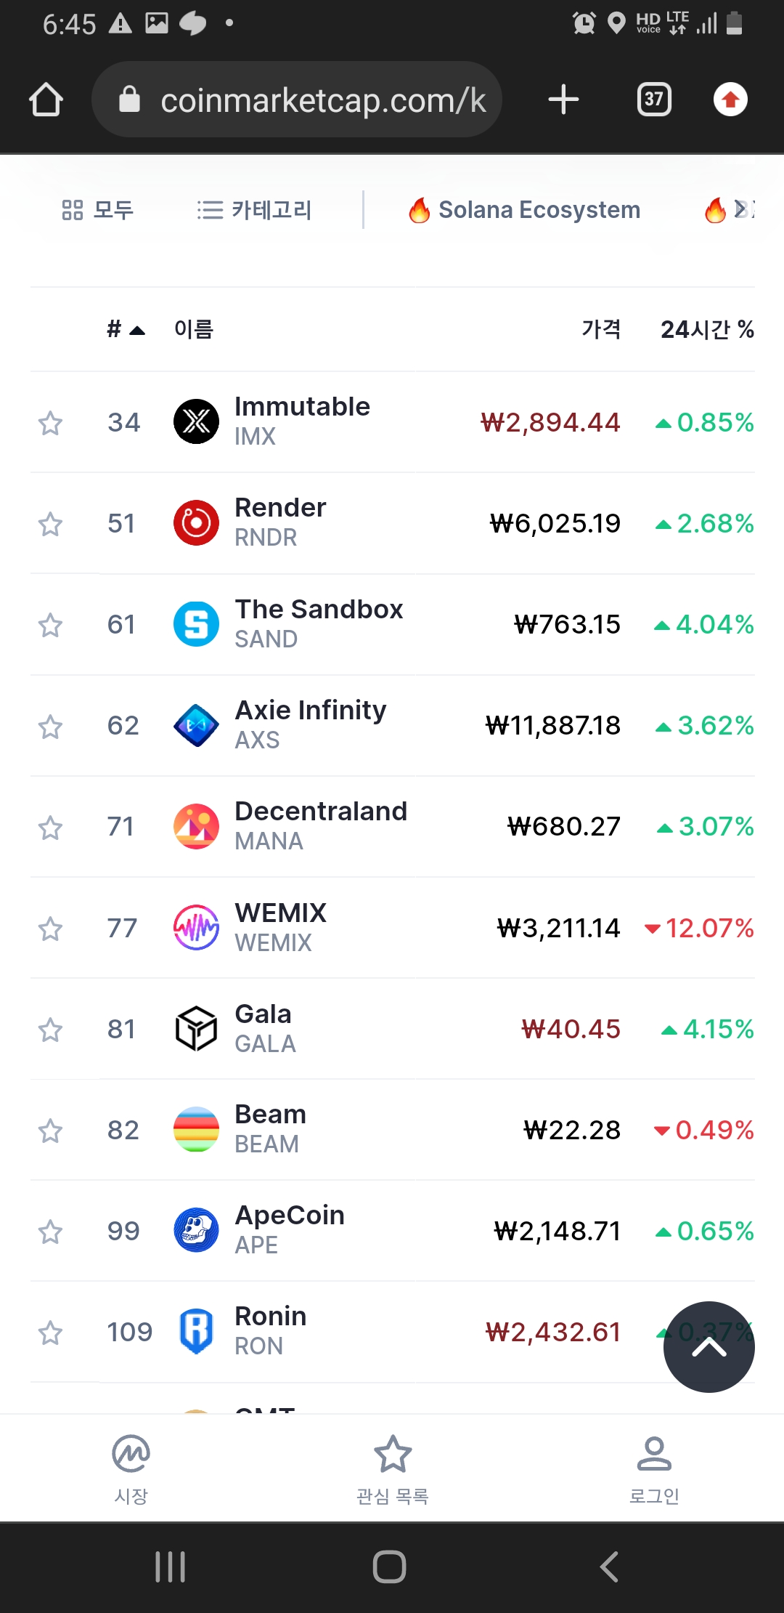Tap the Immutable IMX coin logo
Viewport: 784px width, 1613px height.
(196, 421)
